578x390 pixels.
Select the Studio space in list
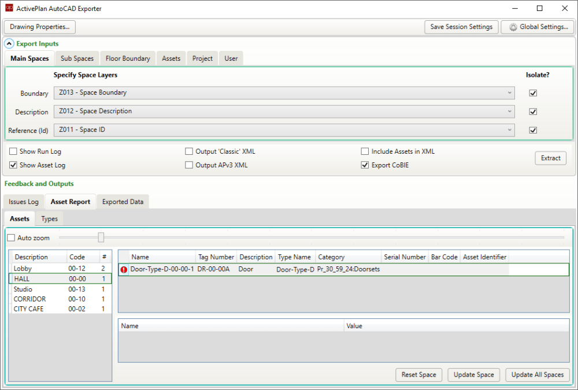coord(23,289)
